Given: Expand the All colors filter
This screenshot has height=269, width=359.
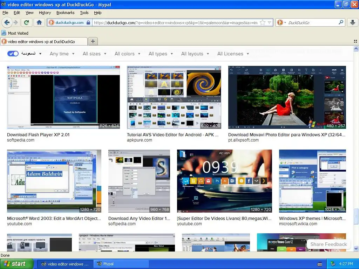Looking at the screenshot, I should click(127, 54).
